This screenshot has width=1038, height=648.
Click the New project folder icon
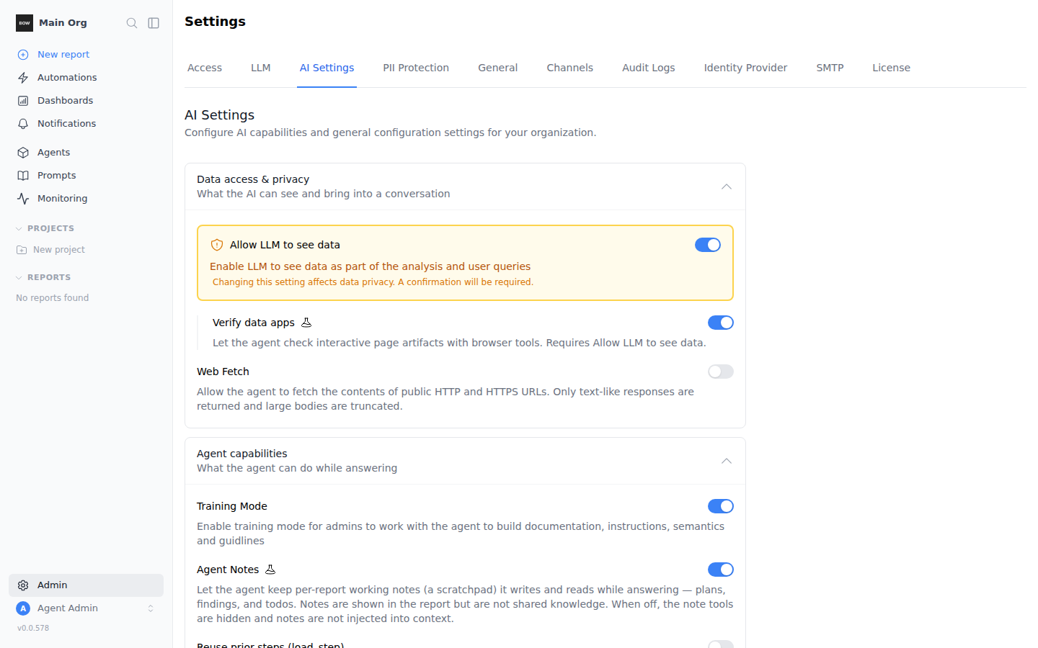tap(22, 250)
